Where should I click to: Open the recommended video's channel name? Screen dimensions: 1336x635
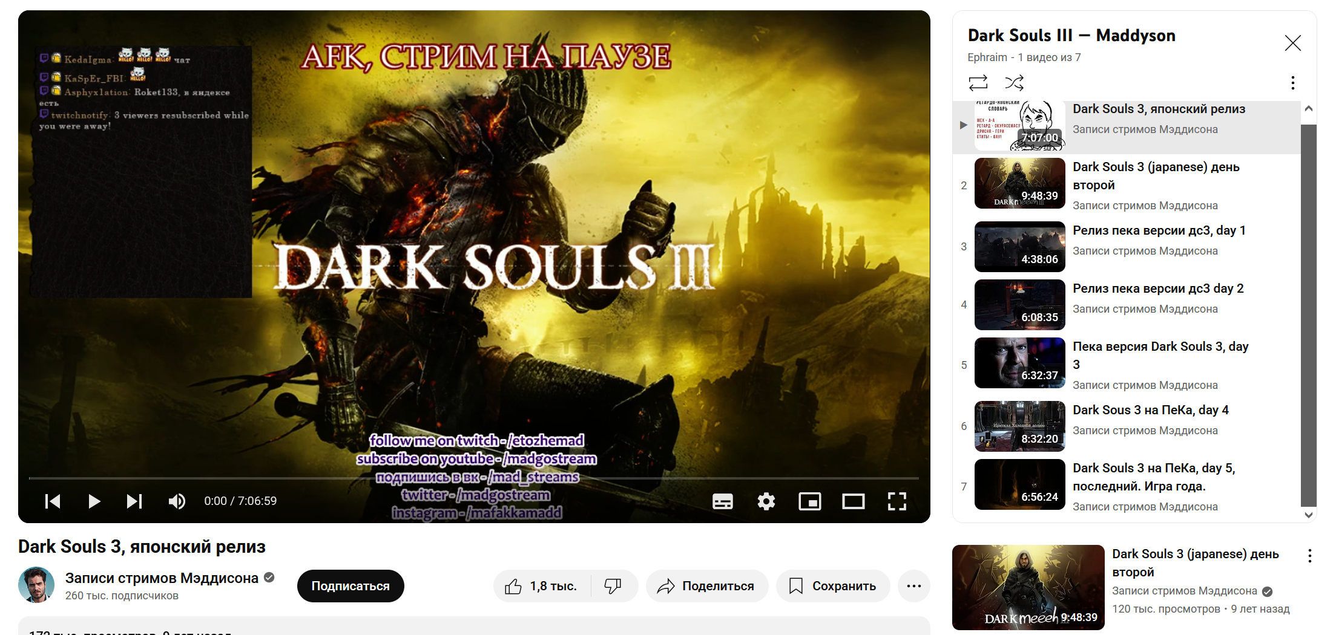click(x=1185, y=591)
